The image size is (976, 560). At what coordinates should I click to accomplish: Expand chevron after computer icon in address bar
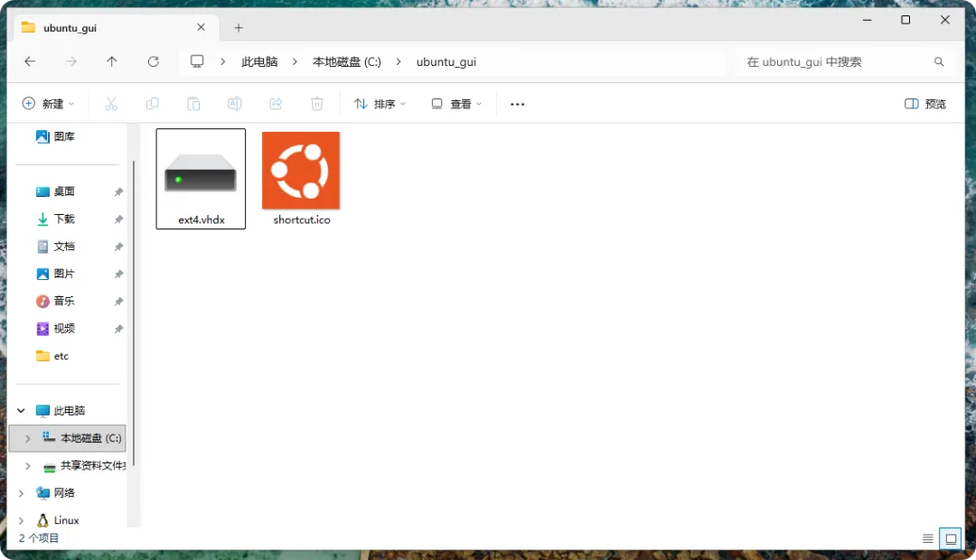click(222, 61)
